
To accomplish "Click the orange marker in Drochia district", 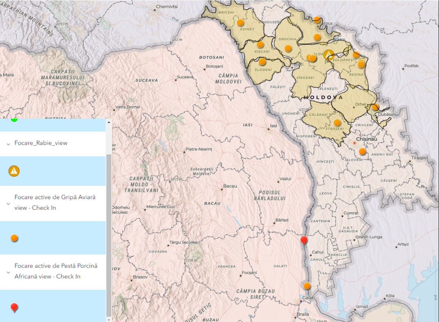I will click(288, 48).
